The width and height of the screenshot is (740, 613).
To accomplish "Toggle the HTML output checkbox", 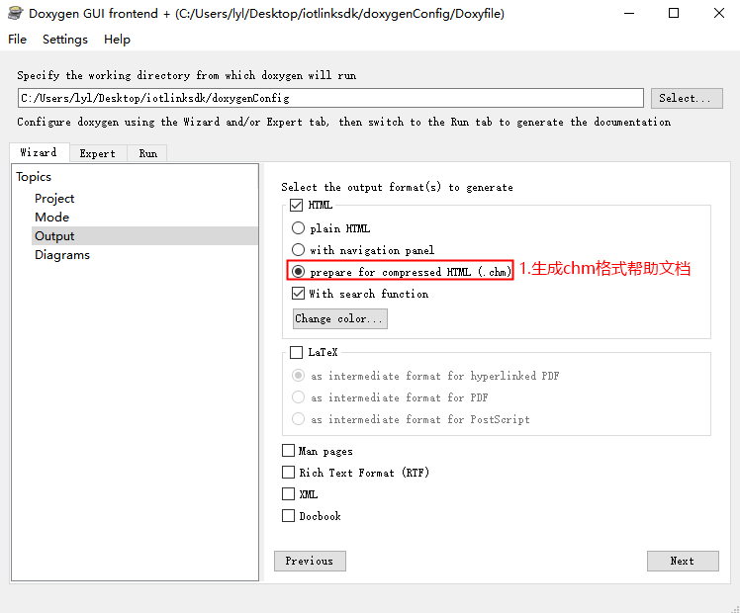I will point(297,205).
